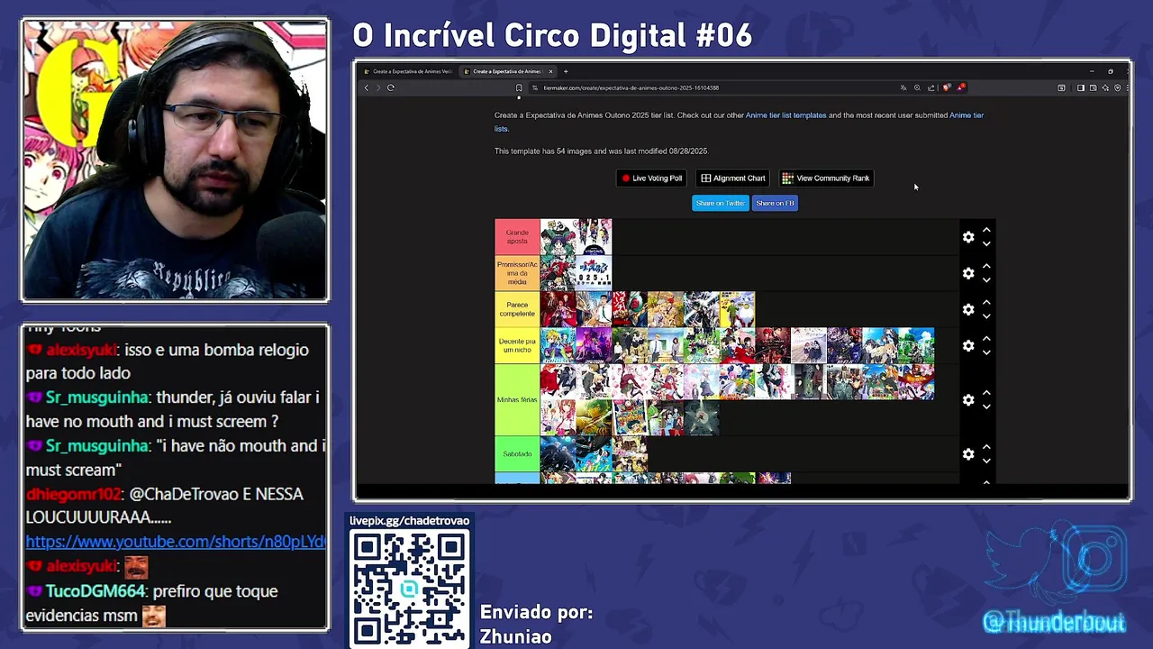1153x649 pixels.
Task: Close the active browser tab
Action: 550,71
